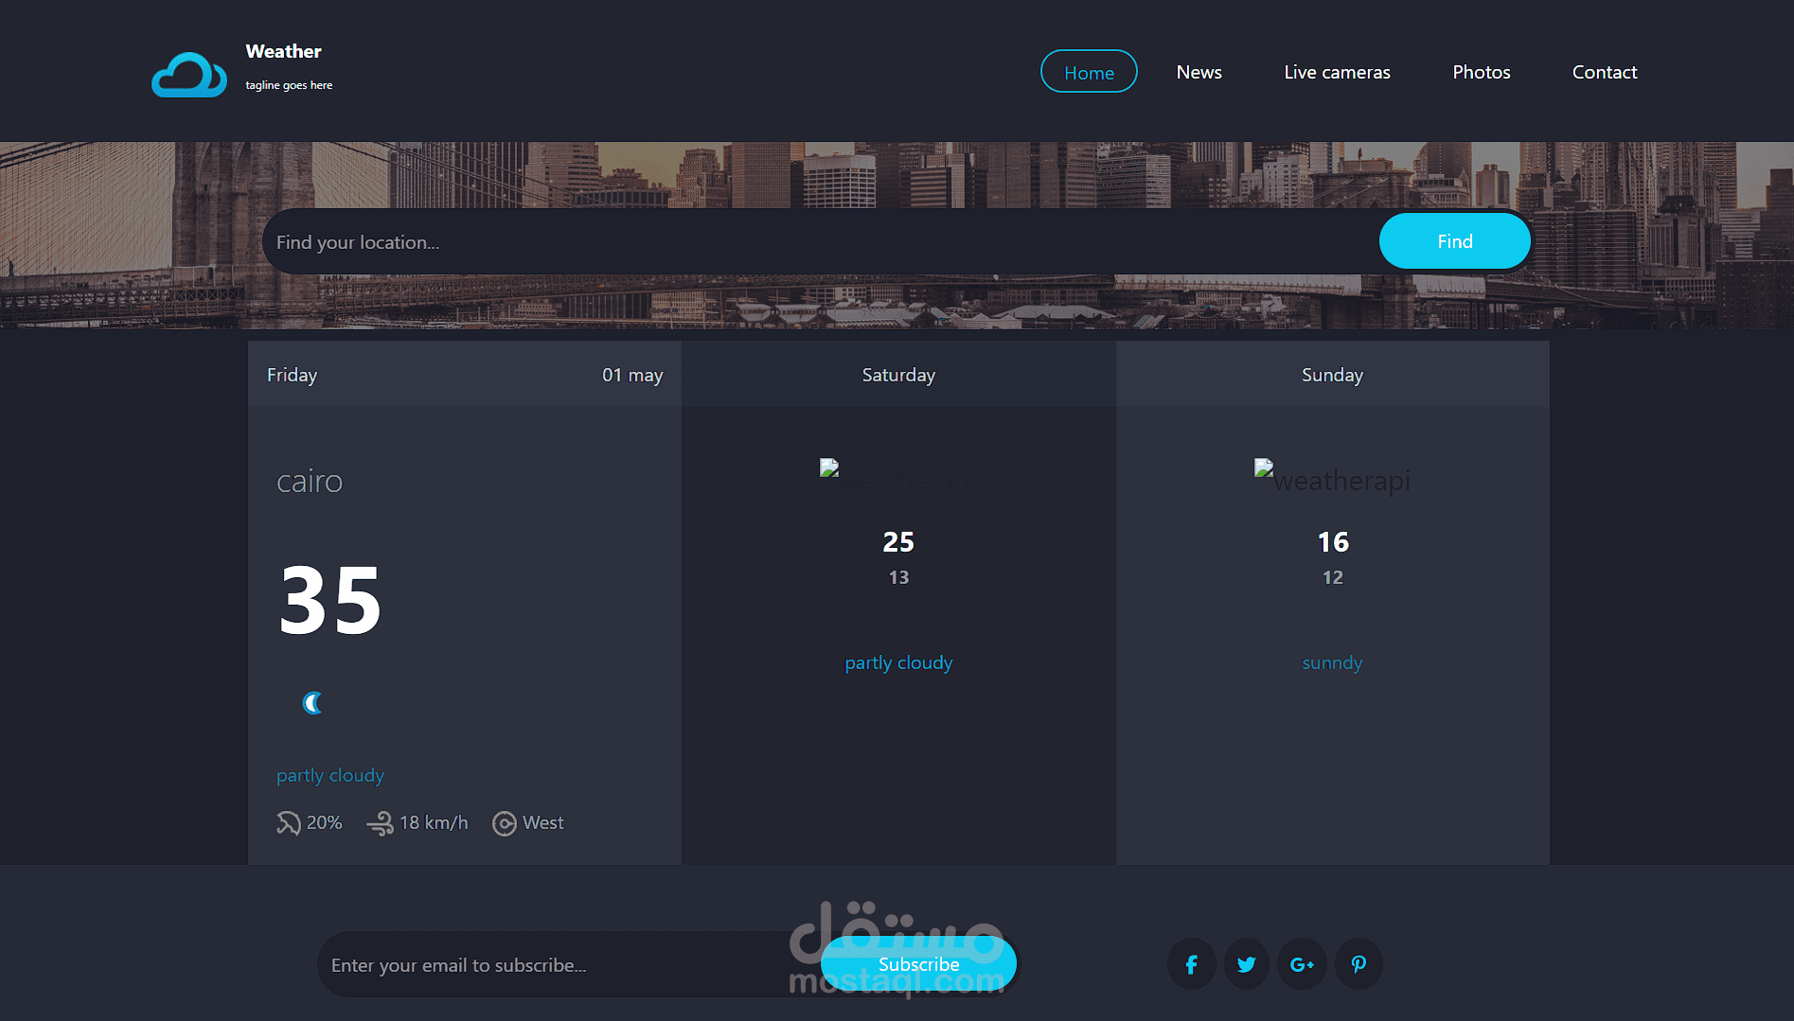Click the compass icon beside West
Image resolution: width=1794 pixels, height=1021 pixels.
click(x=505, y=823)
